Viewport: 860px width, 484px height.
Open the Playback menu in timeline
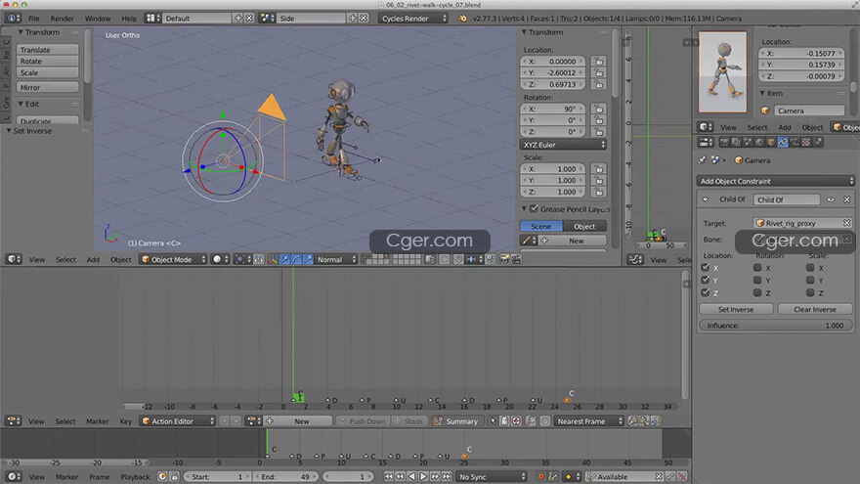click(x=135, y=476)
